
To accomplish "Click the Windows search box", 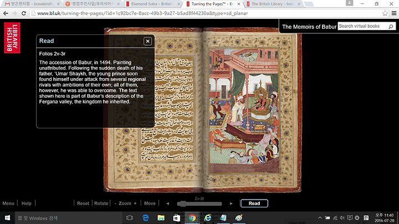I will (69, 218).
